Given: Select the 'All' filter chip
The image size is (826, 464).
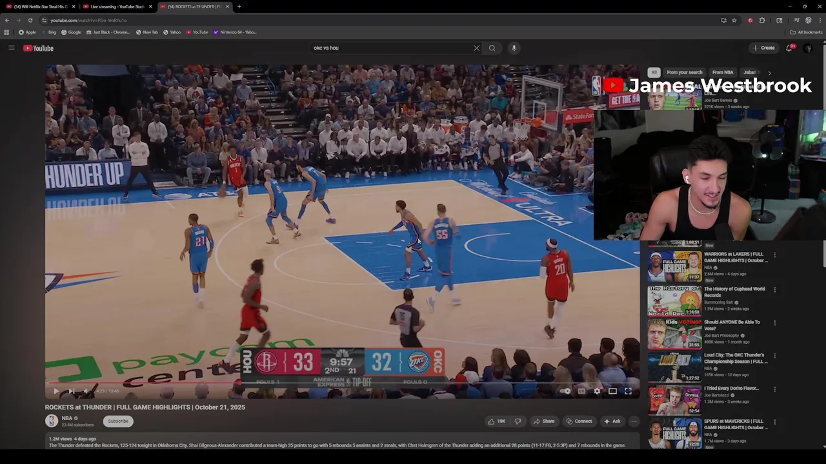Looking at the screenshot, I should tap(654, 72).
